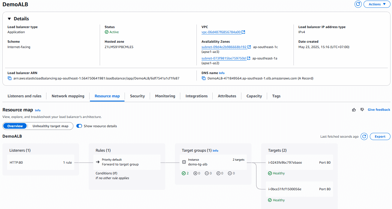Refresh the resource map
The height and width of the screenshot is (209, 392).
tap(364, 136)
